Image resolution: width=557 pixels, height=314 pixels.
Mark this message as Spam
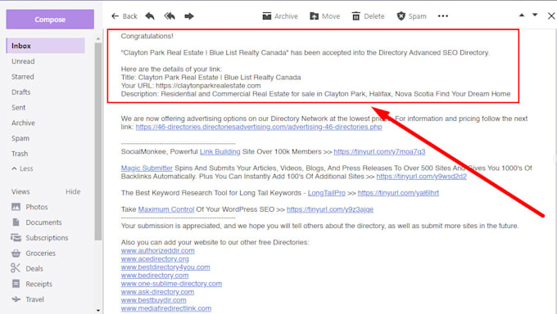click(411, 16)
